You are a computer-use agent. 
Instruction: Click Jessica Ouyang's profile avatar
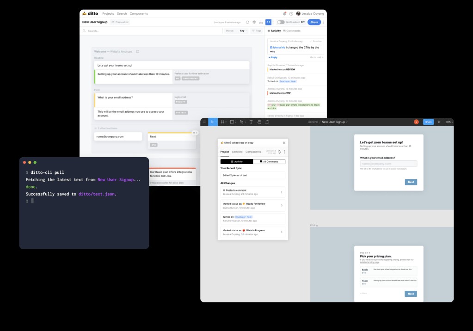click(298, 13)
